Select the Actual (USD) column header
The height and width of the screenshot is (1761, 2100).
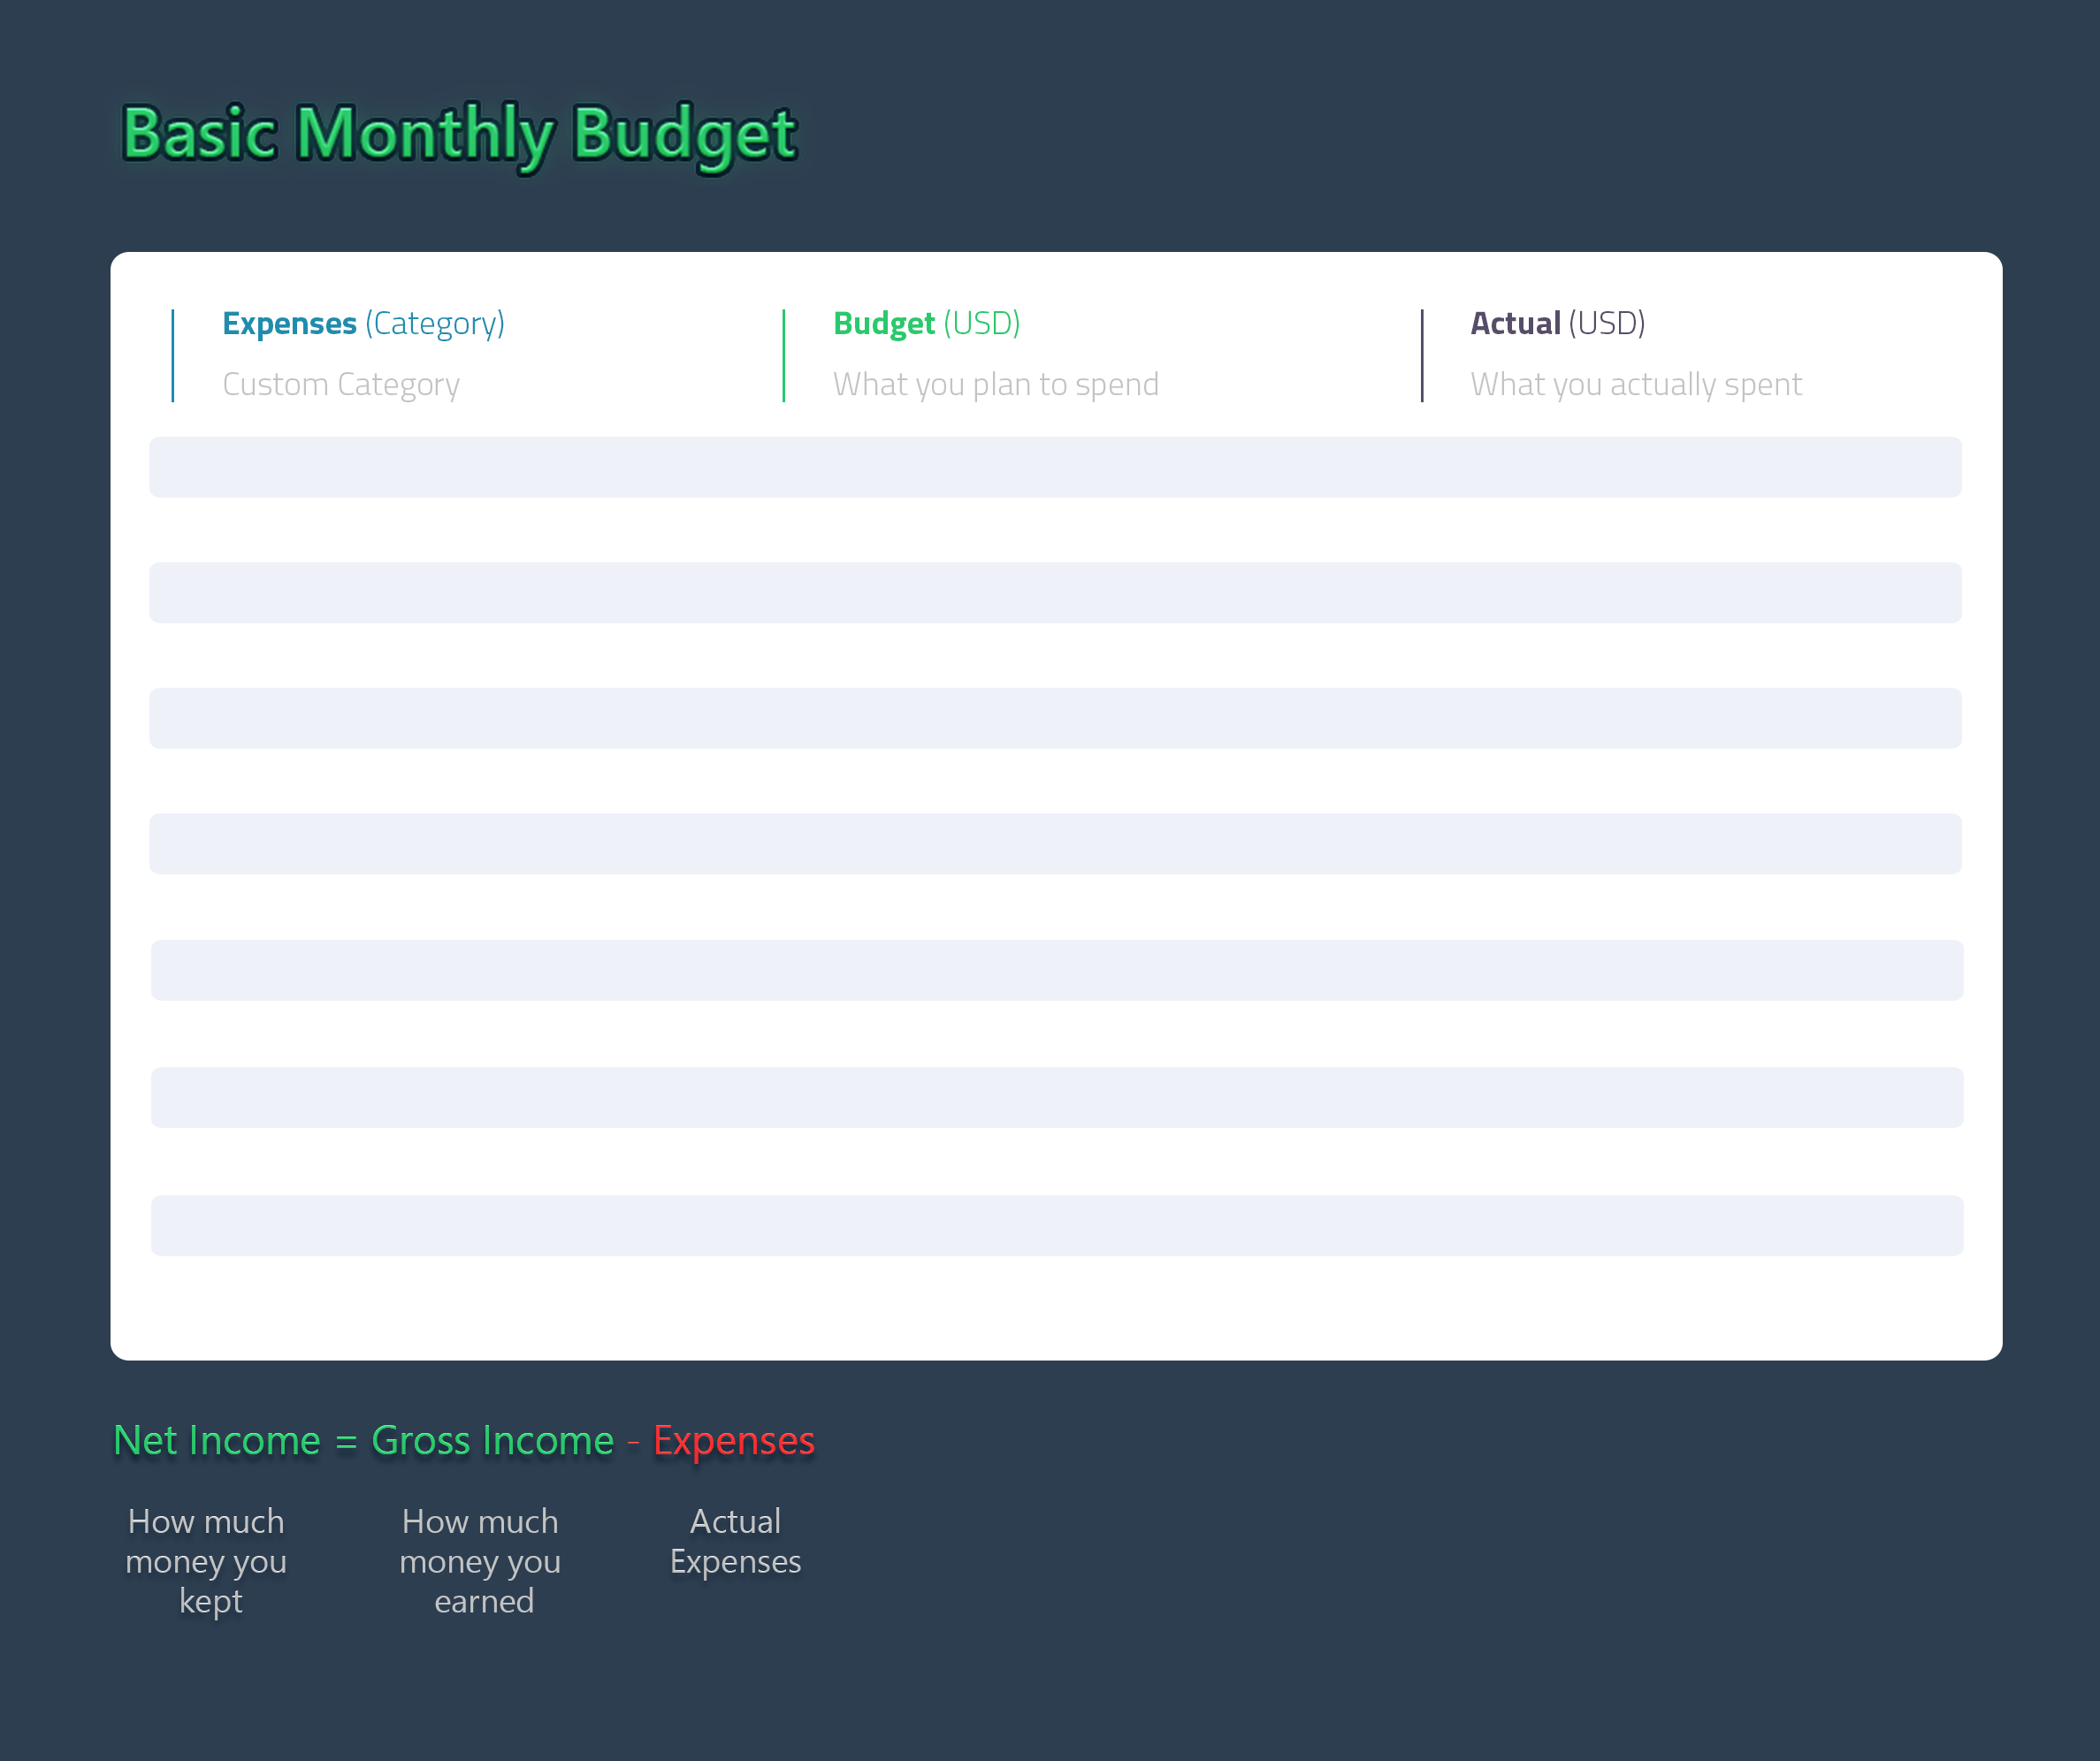(1557, 323)
